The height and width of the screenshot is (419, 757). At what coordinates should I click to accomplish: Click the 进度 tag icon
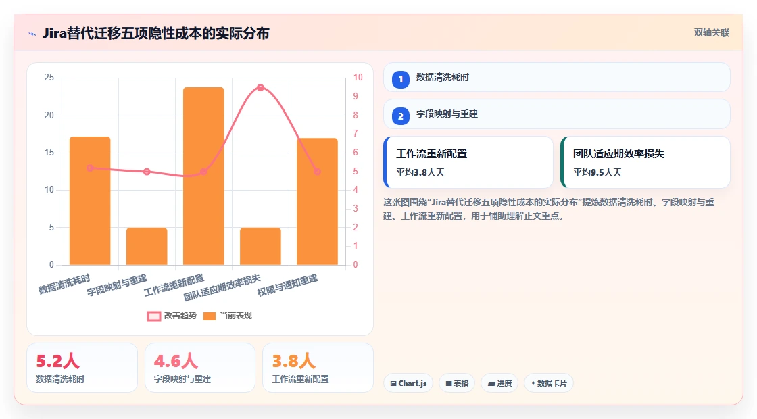click(491, 383)
